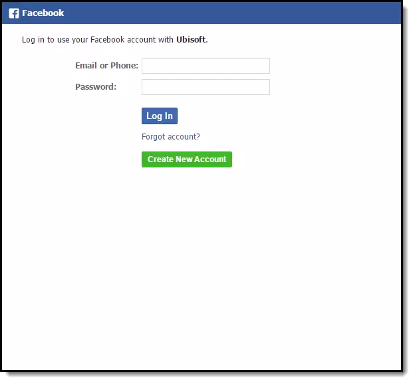Click the Facebook logo icon in header
The image size is (413, 382).
click(x=14, y=13)
